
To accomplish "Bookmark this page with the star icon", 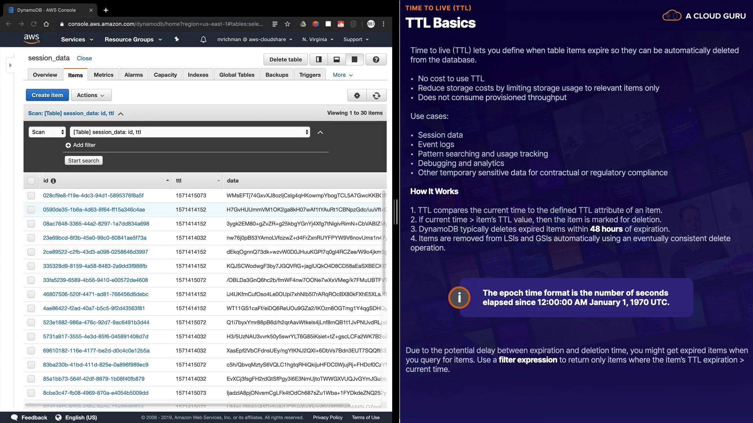I will pos(287,24).
